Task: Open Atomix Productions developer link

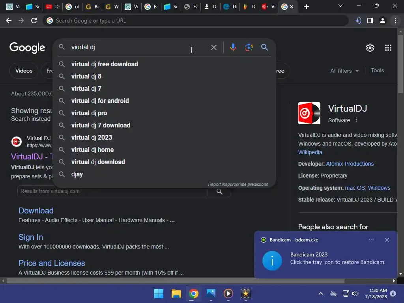Action: click(x=350, y=164)
